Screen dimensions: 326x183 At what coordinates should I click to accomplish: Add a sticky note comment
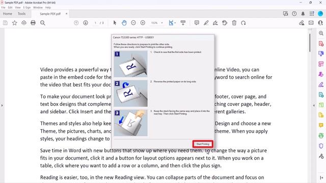coord(197,23)
